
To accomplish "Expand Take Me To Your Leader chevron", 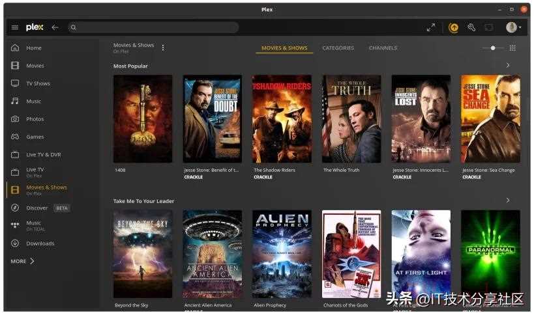I will 508,200.
